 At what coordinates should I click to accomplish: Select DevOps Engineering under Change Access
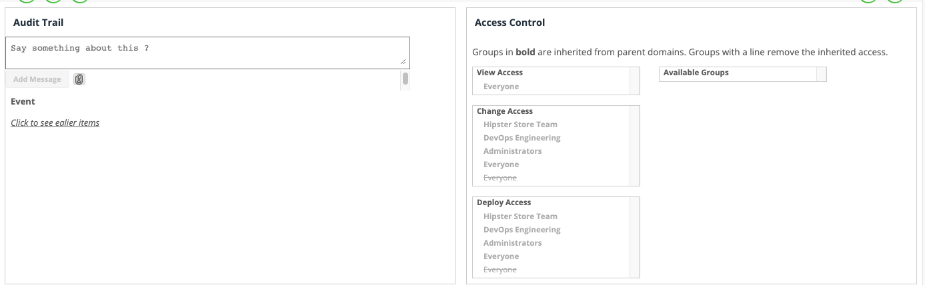pos(522,138)
